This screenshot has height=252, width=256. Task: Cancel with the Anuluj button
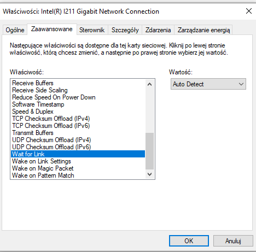(233, 241)
